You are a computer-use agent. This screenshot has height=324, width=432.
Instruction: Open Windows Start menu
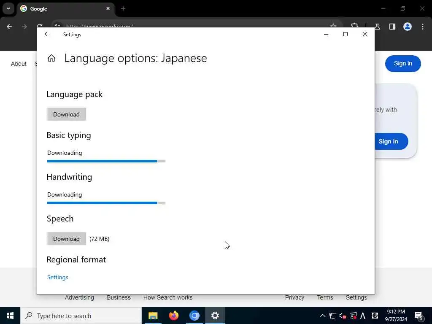[x=10, y=316]
